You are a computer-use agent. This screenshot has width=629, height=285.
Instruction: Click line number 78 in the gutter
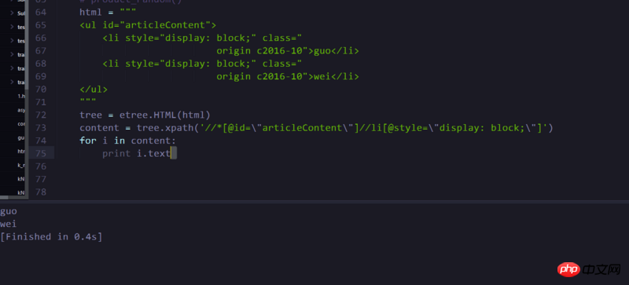(41, 192)
